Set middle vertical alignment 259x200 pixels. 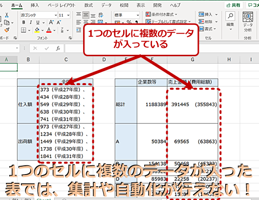pyautogui.click(x=86, y=15)
